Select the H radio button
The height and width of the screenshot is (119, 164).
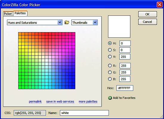point(110,43)
